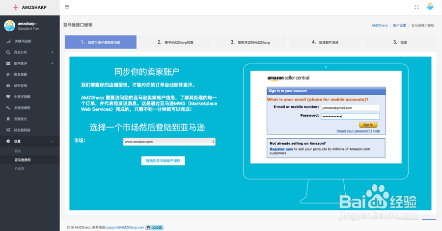The width and height of the screenshot is (442, 231).
Task: Click the Help link in sign-in box
Action: coord(376,131)
